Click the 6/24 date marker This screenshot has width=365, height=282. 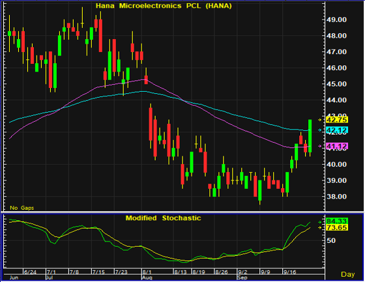30,272
